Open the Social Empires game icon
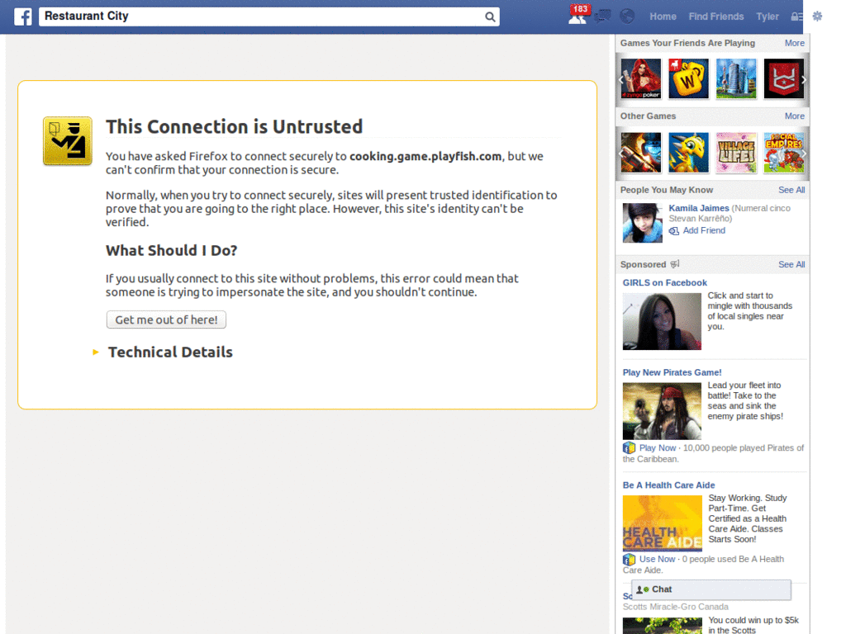This screenshot has width=846, height=634. point(783,153)
